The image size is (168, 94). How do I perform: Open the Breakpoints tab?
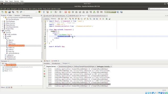[x=56, y=63]
